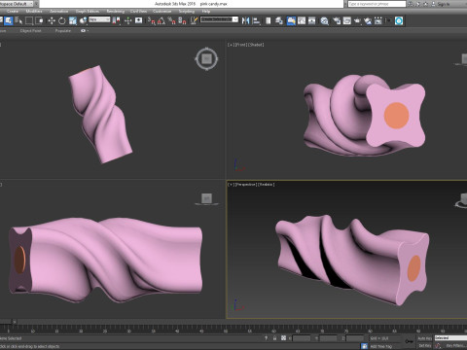467x350 pixels.
Task: Choose Rectangular Selection Region tool
Action: (x=29, y=20)
